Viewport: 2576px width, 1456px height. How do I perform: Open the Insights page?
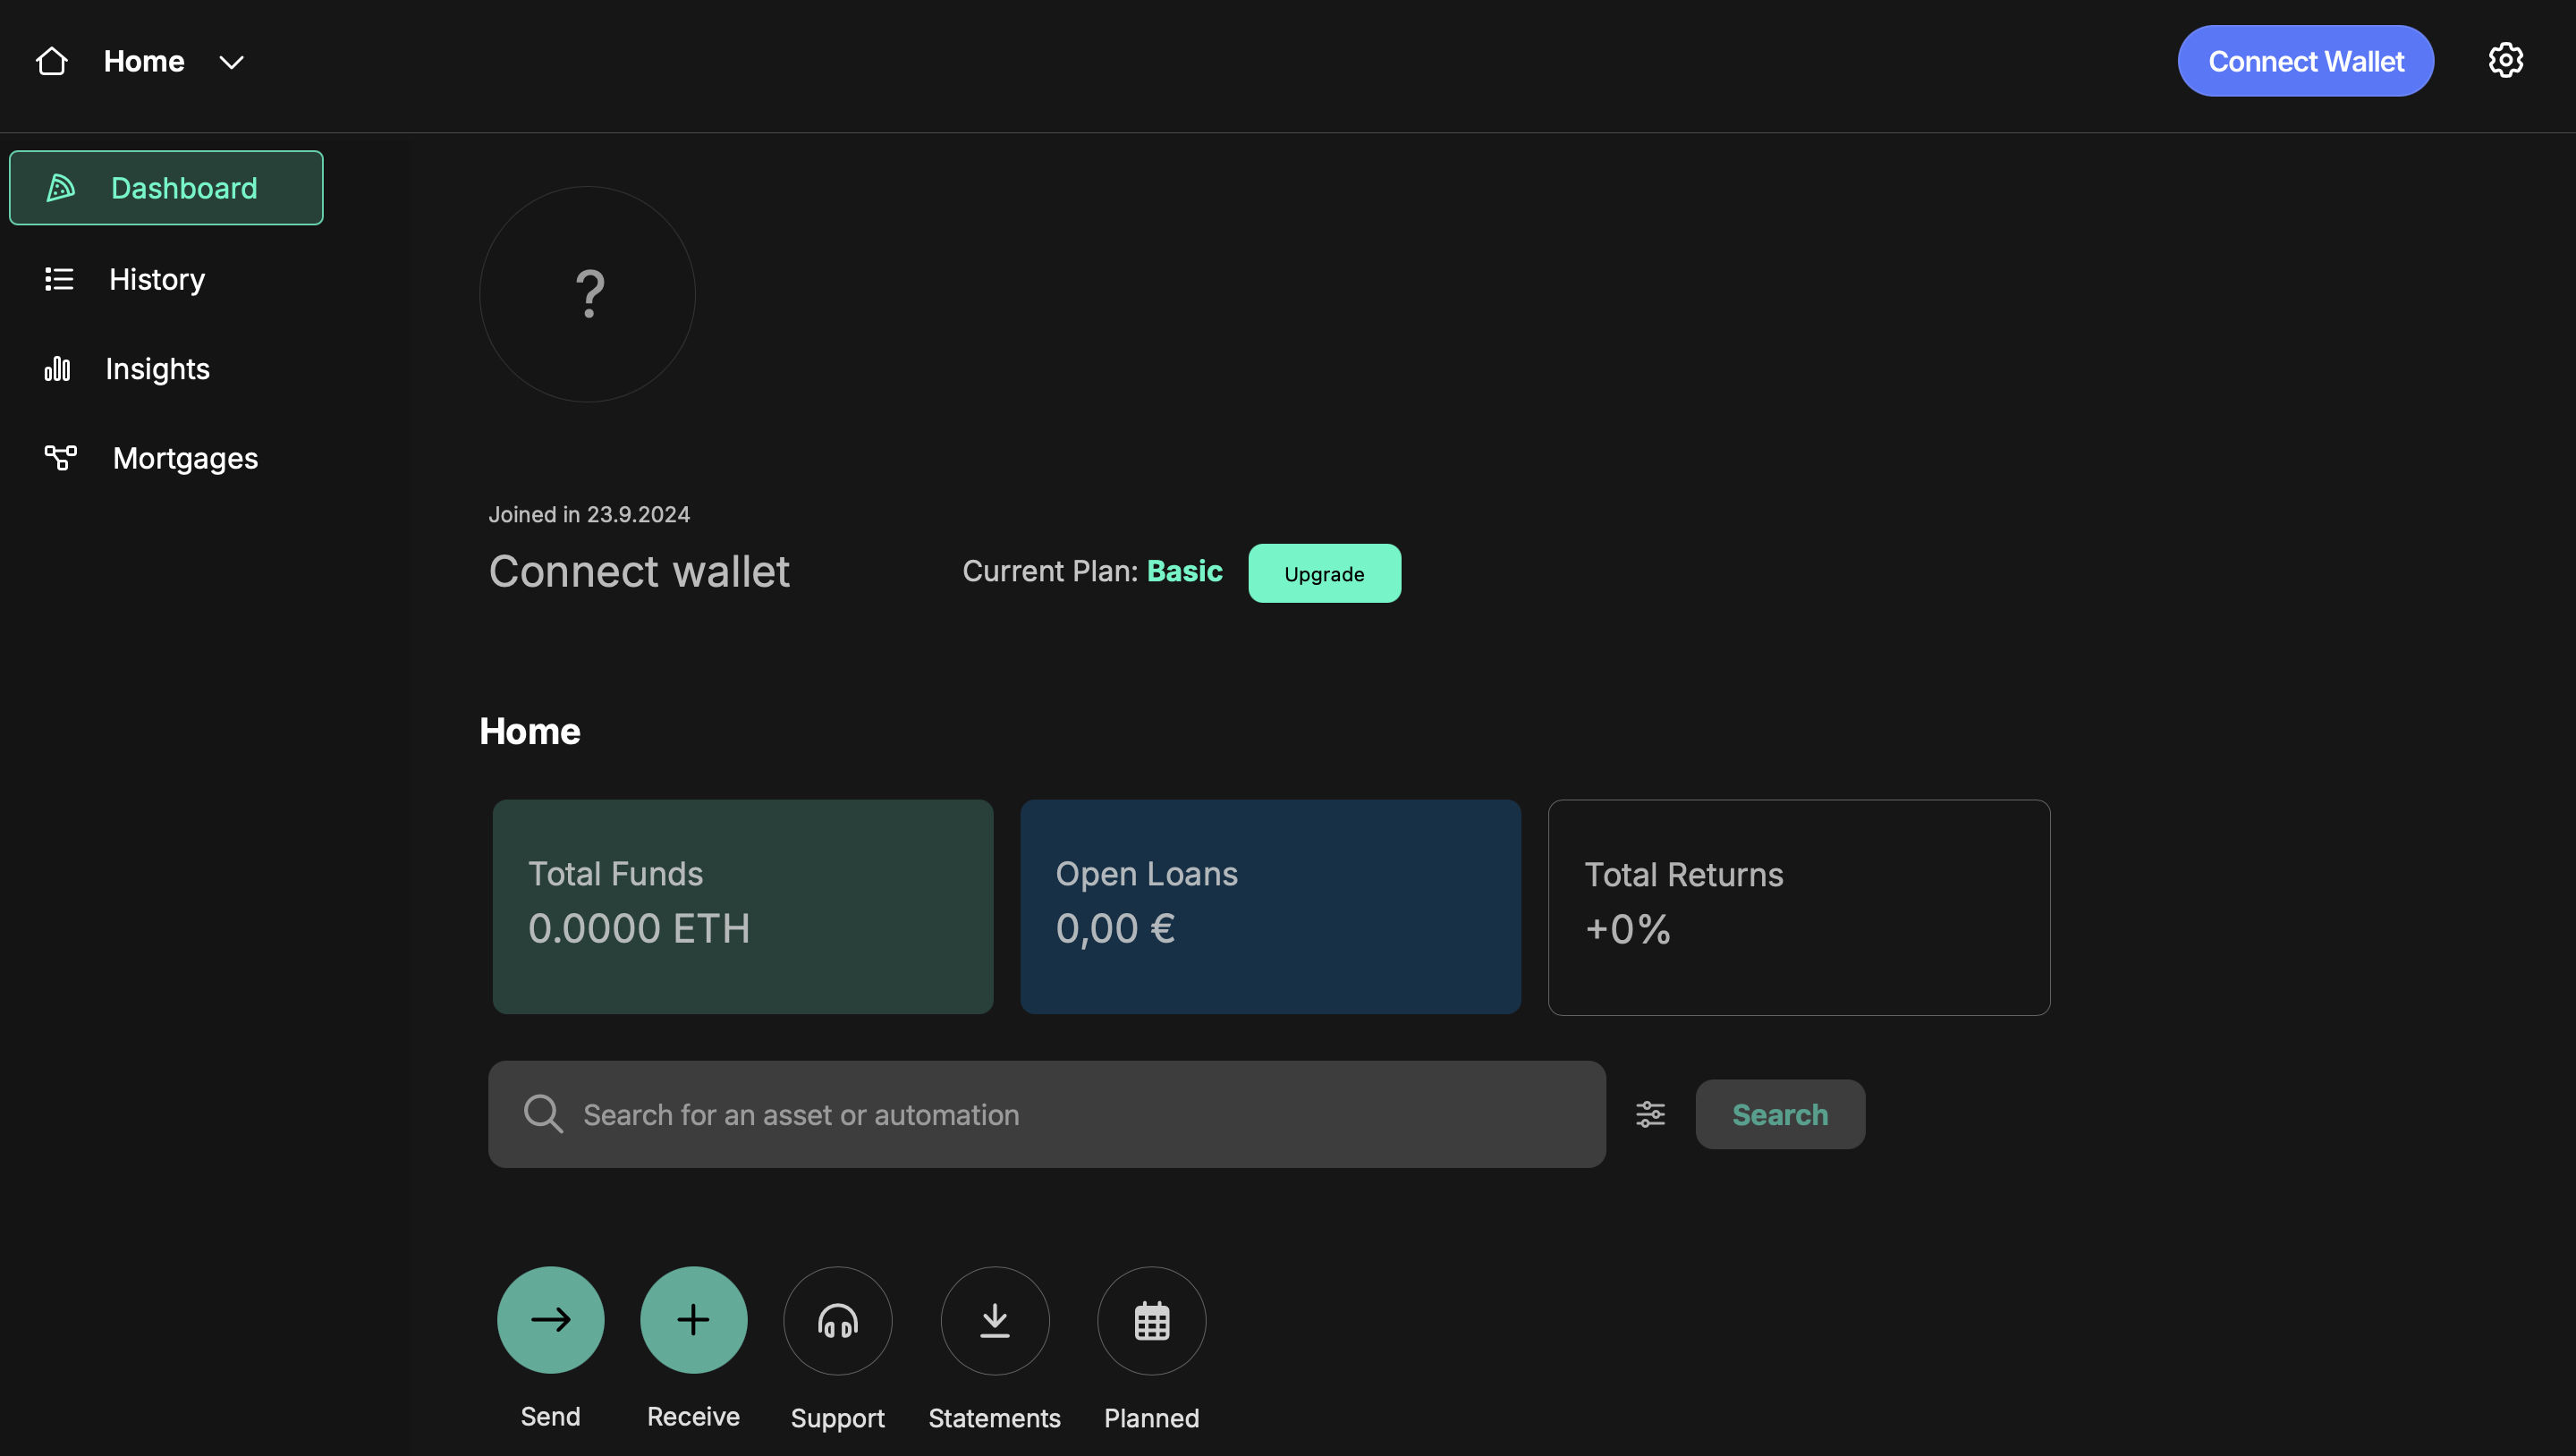[157, 369]
